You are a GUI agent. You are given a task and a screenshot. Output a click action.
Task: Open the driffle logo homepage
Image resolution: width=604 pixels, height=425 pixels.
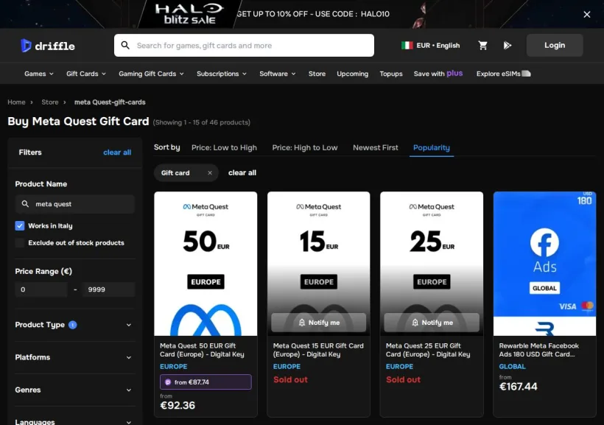[x=48, y=46]
